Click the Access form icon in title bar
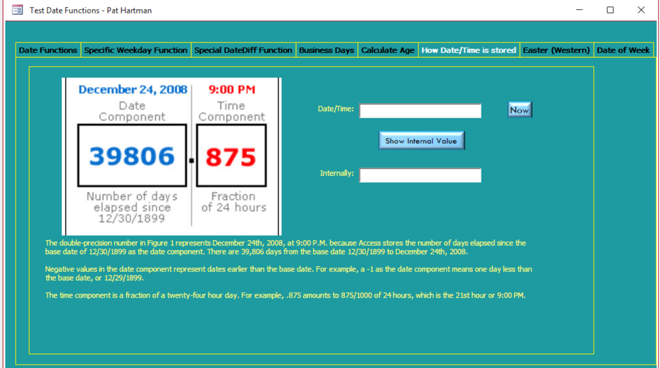Screen dimensions: 660x368 [17, 10]
